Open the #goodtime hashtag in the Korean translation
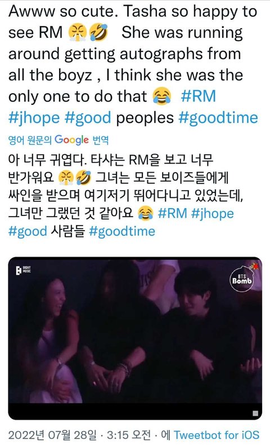The height and width of the screenshot is (445, 270). [122, 231]
